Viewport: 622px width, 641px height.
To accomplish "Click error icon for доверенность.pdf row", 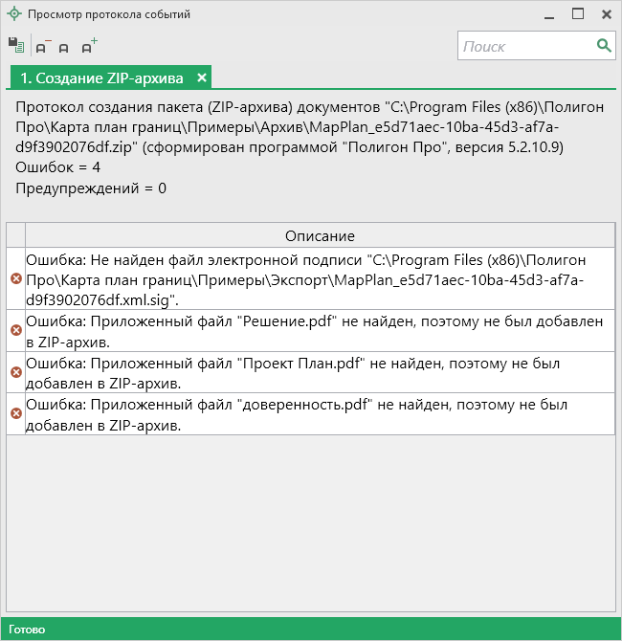I will 15,413.
